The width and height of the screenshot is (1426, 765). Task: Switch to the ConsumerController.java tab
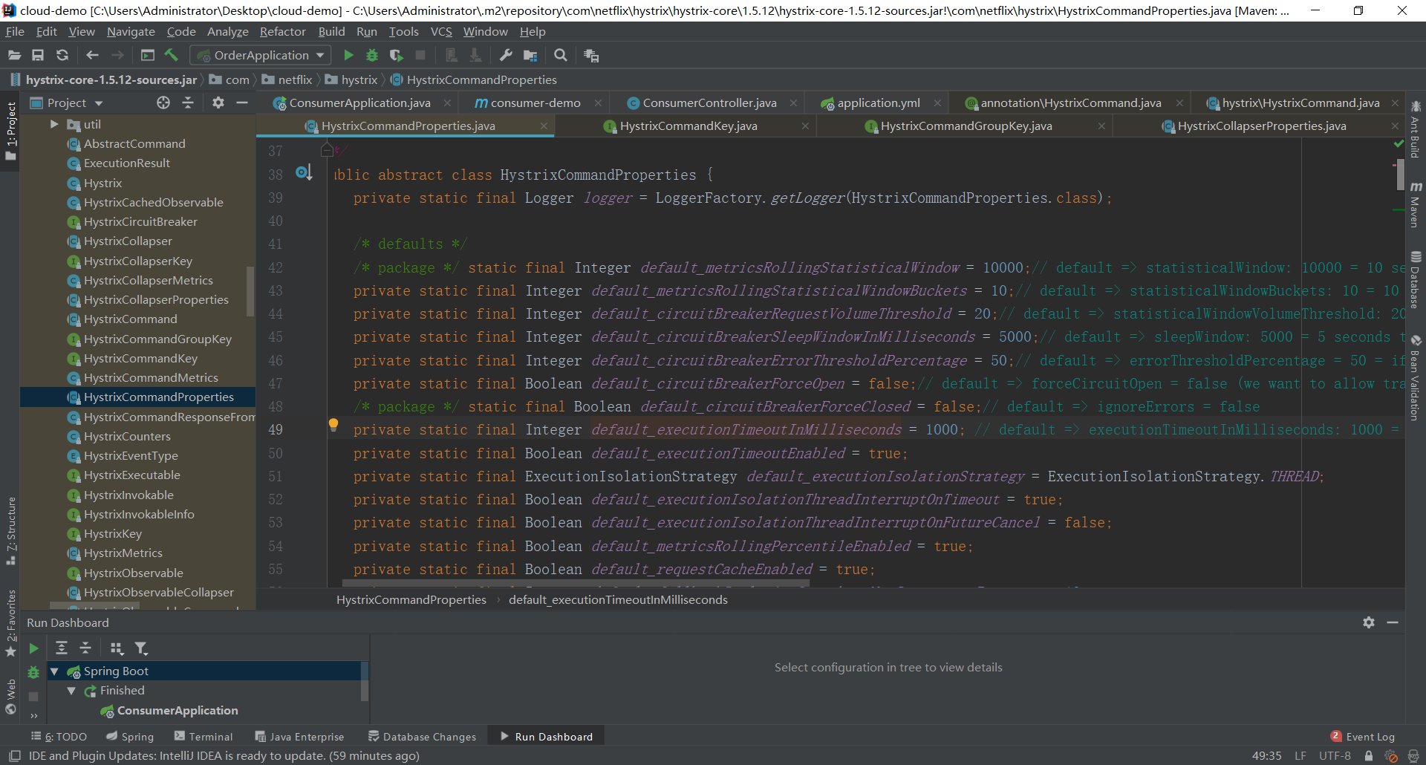pos(709,102)
